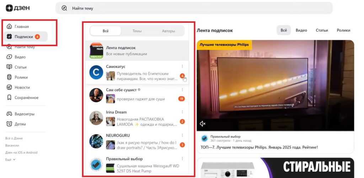The width and height of the screenshot is (364, 178).
Task: Open the Вакансии link
Action: click(x=12, y=146)
